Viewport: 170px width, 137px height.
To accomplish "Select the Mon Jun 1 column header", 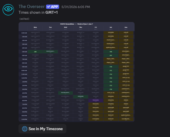I will [35, 28].
